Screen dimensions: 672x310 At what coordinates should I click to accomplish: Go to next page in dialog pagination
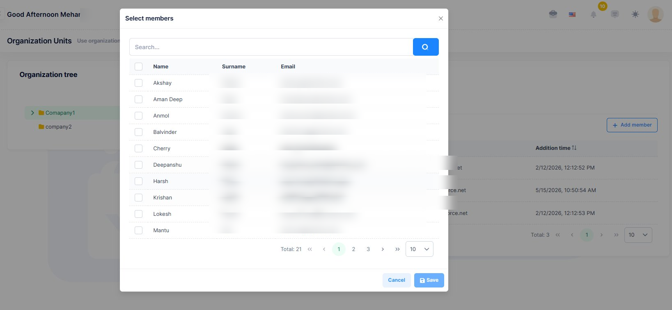point(383,249)
